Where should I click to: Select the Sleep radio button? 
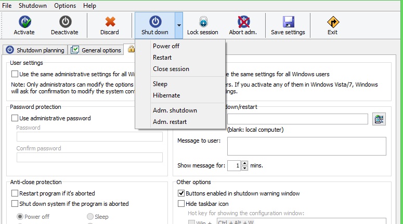pos(90,217)
